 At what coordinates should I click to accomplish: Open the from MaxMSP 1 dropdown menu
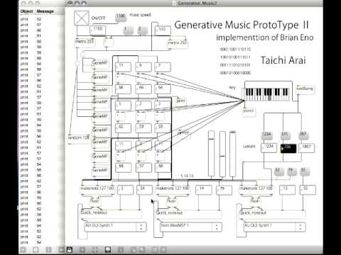point(191,227)
